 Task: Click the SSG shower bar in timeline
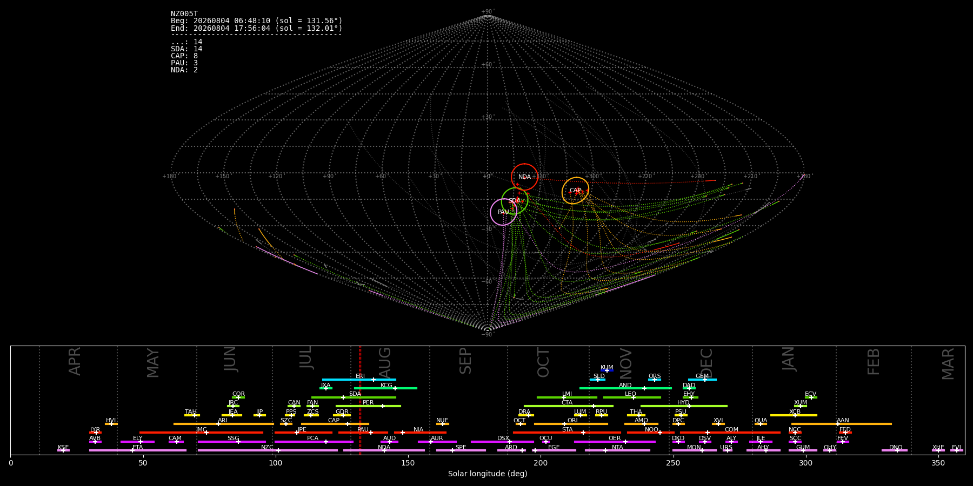[x=232, y=442]
